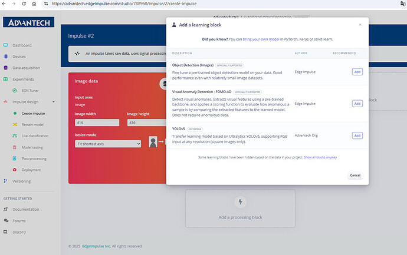This screenshot has width=407, height=255.
Task: Close the Add a learning block dialog
Action: tap(360, 25)
